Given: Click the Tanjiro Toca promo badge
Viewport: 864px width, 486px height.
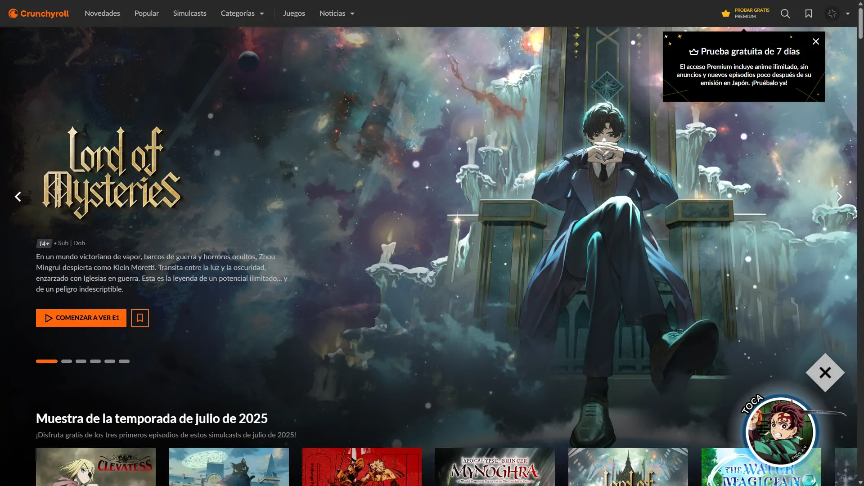Looking at the screenshot, I should [x=780, y=432].
